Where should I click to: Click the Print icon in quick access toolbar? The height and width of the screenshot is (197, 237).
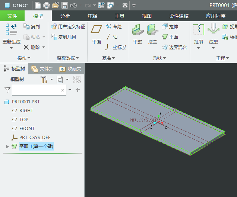pyautogui.click(x=47, y=6)
